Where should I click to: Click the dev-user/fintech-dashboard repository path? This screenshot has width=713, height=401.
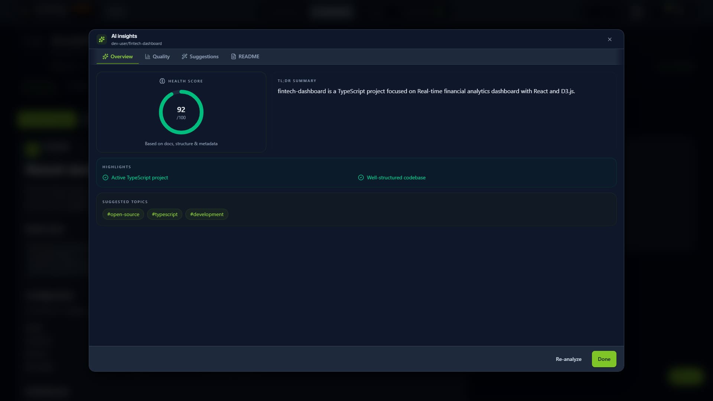pyautogui.click(x=137, y=43)
